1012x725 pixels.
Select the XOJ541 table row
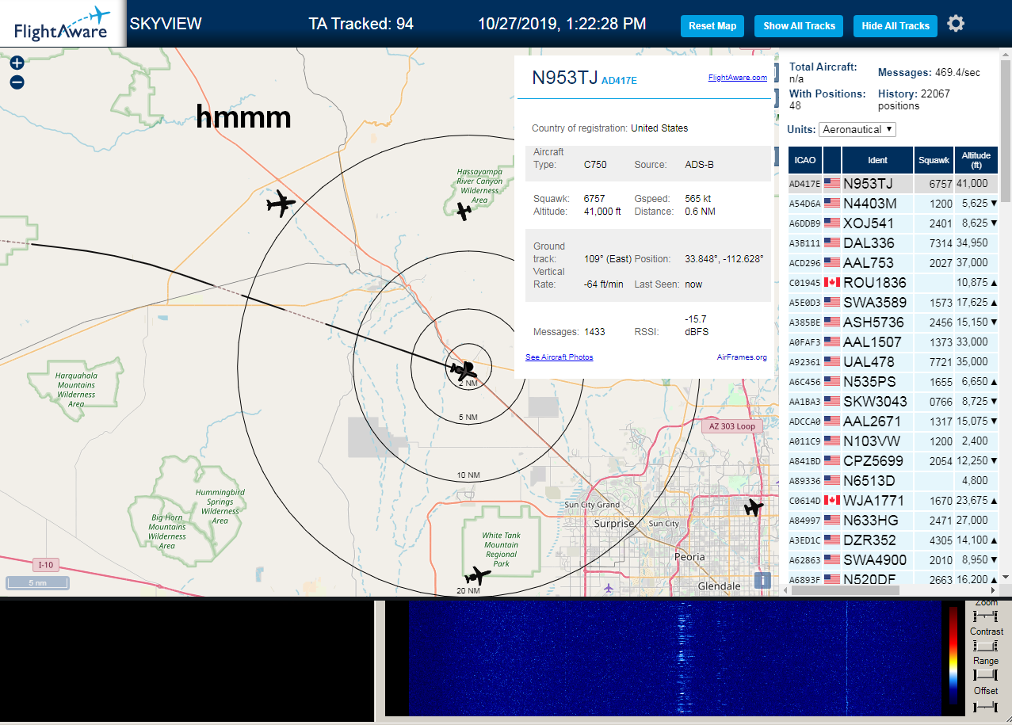click(x=892, y=223)
